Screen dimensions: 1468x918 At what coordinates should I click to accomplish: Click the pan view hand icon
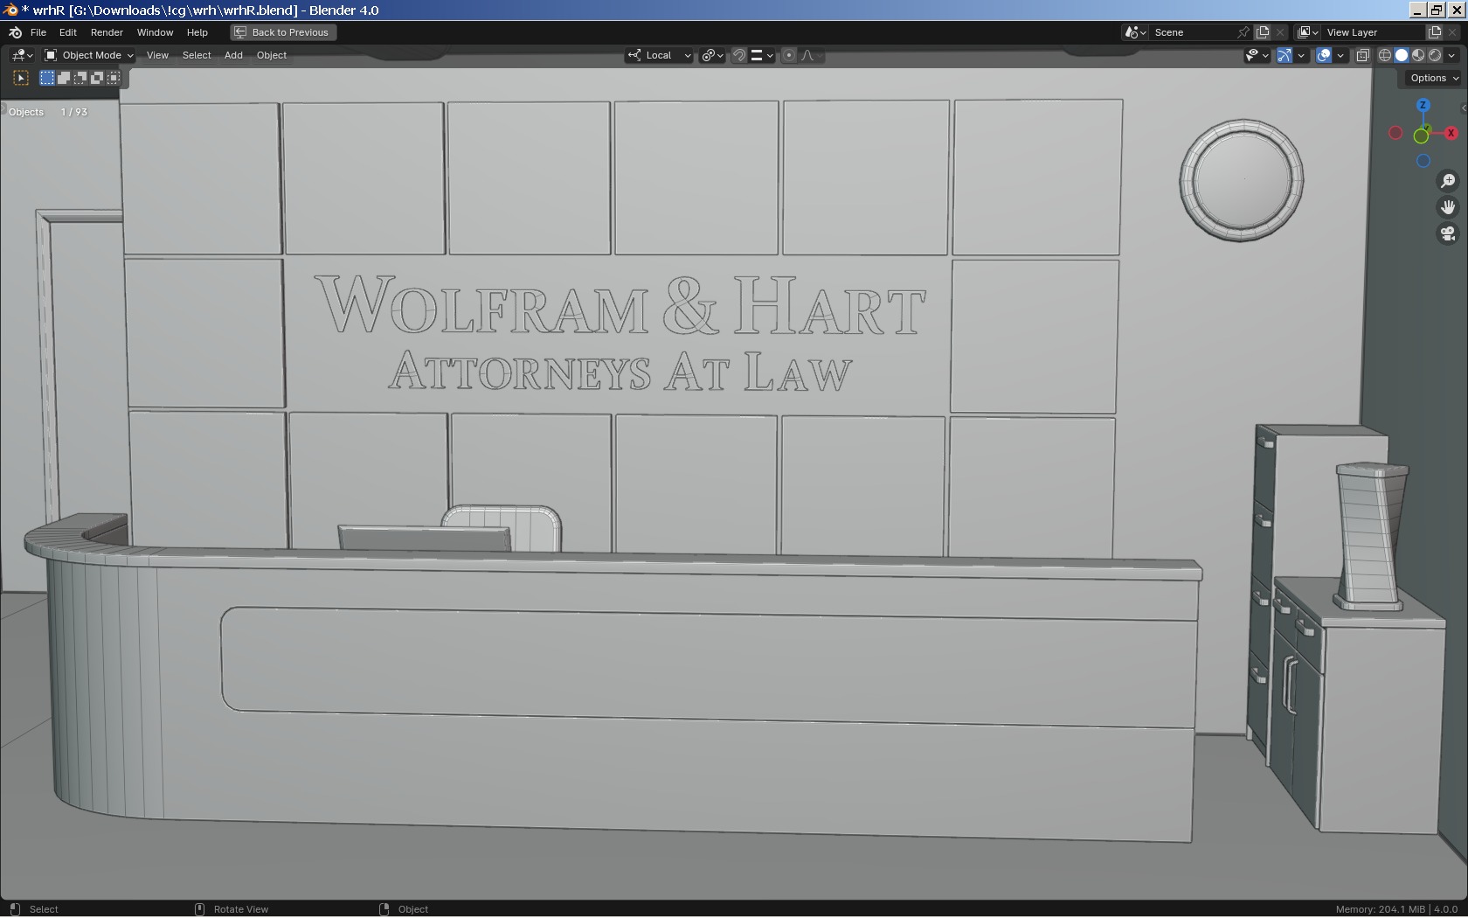click(1448, 207)
